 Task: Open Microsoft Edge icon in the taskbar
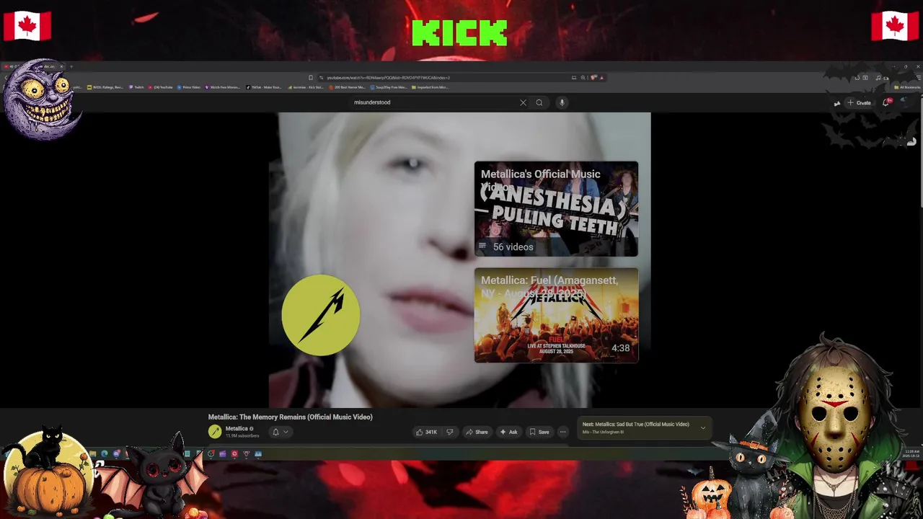tap(105, 454)
